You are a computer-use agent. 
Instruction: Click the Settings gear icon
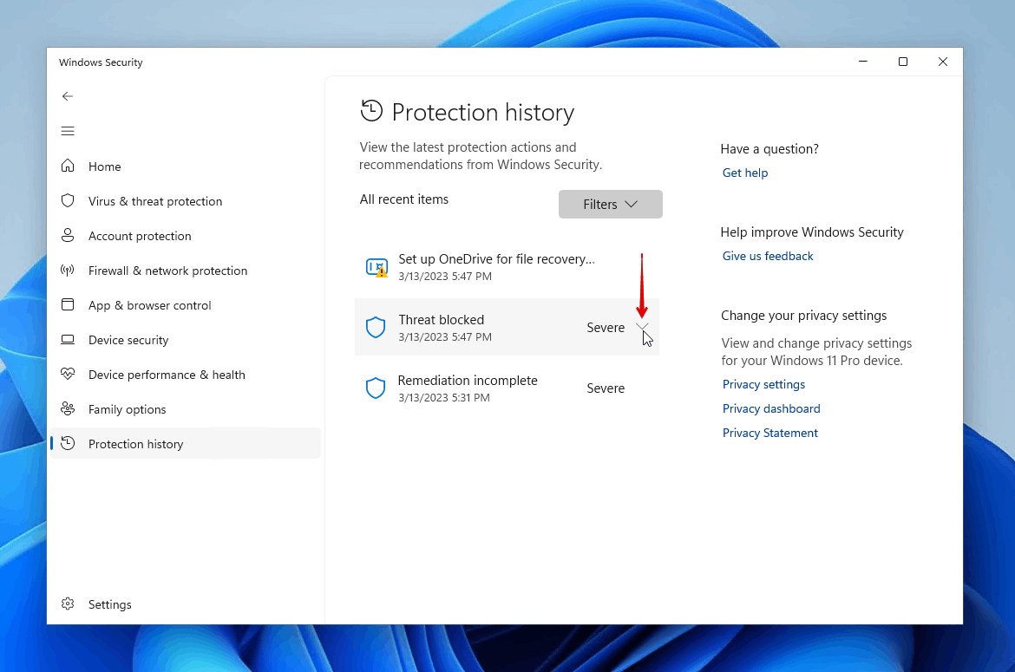tap(68, 603)
